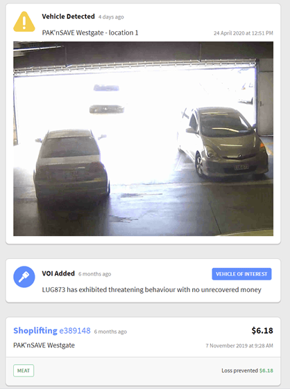Click the blue car key VOI icon

click(x=24, y=277)
